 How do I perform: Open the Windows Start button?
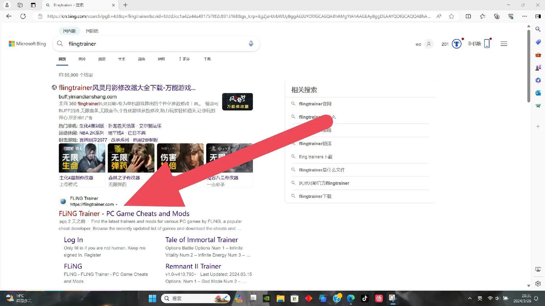tap(152, 298)
